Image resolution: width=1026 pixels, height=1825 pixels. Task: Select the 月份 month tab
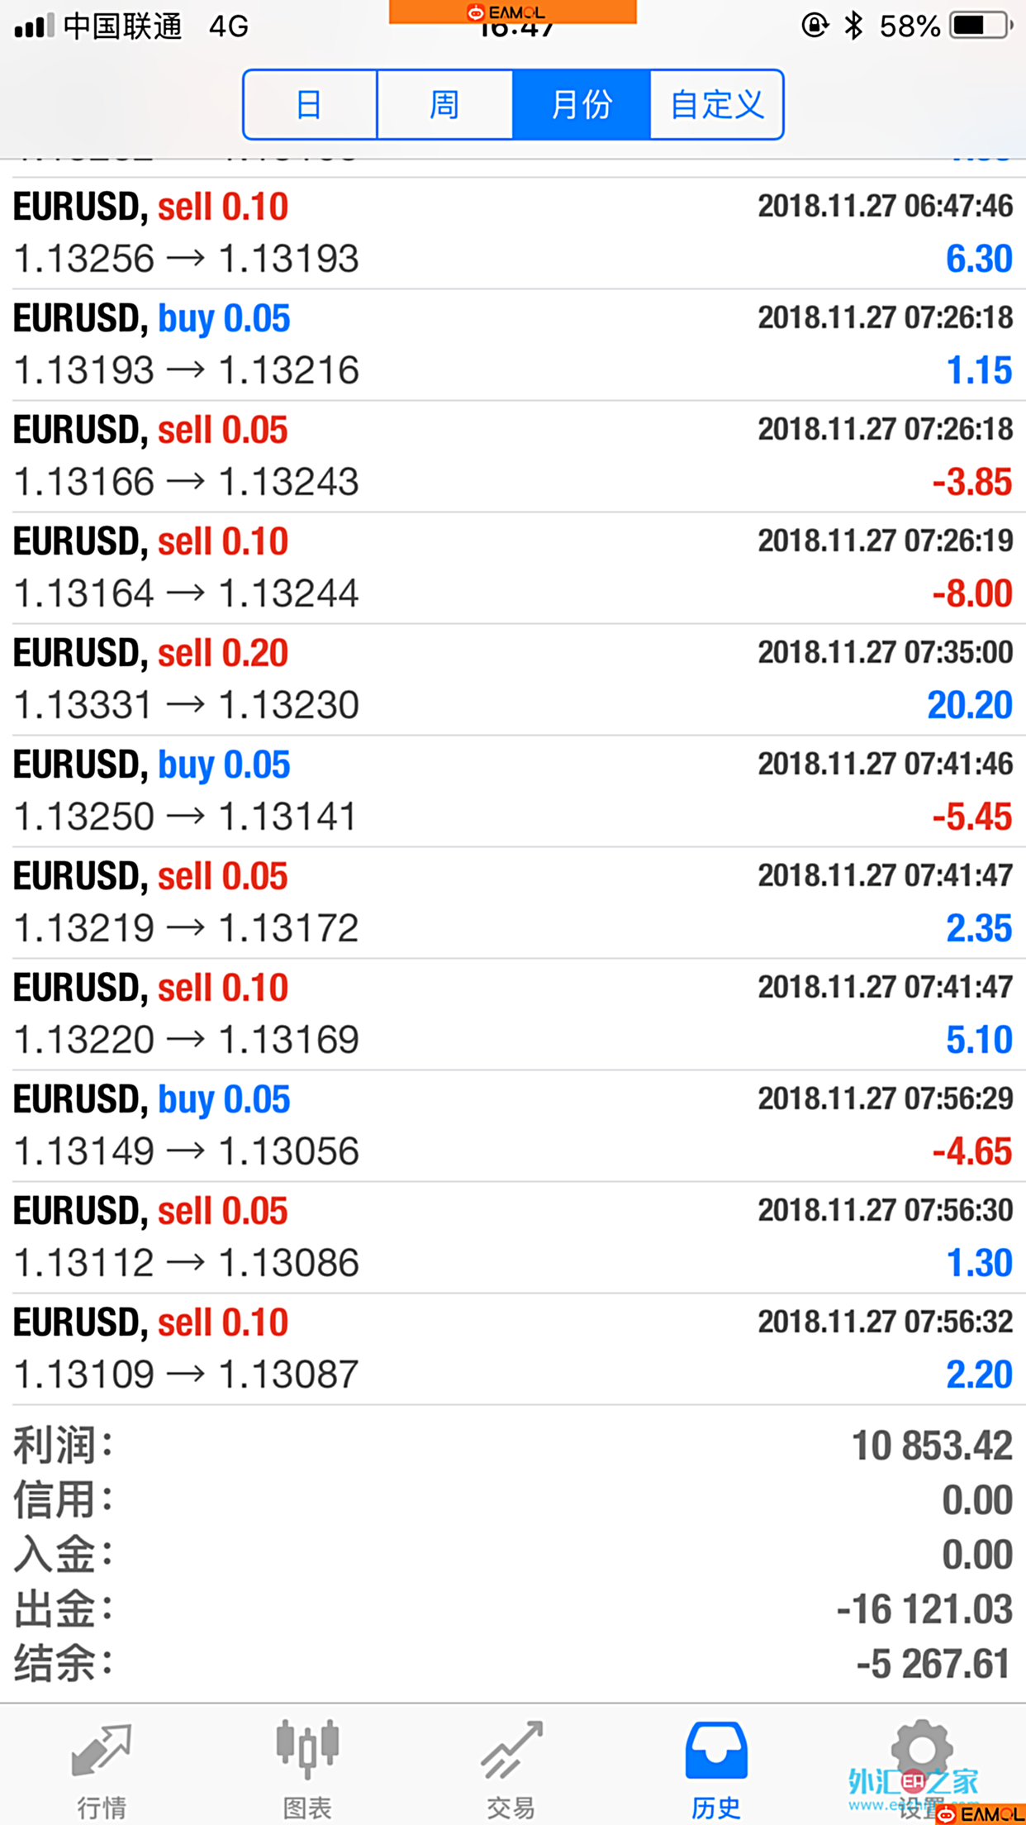582,105
